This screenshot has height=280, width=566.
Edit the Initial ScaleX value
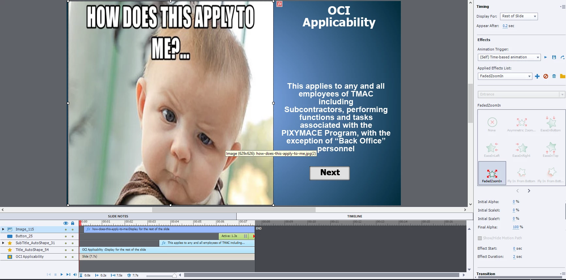coord(514,211)
